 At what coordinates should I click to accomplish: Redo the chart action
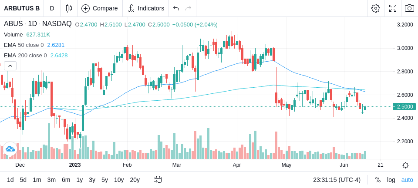click(188, 8)
